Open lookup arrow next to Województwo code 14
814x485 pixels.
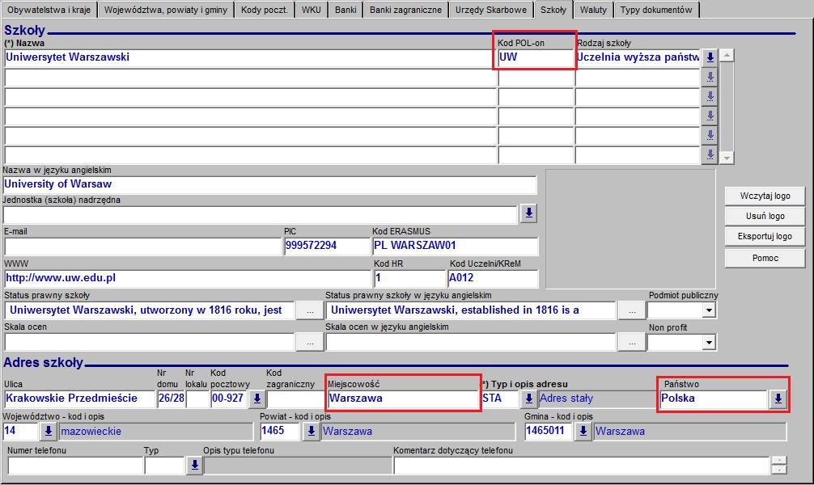48,431
